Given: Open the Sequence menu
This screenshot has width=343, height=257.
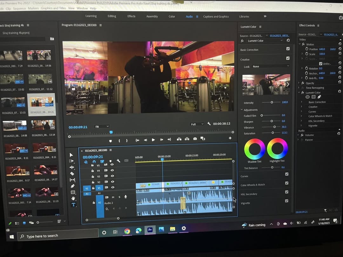Looking at the screenshot, I should point(19,9).
